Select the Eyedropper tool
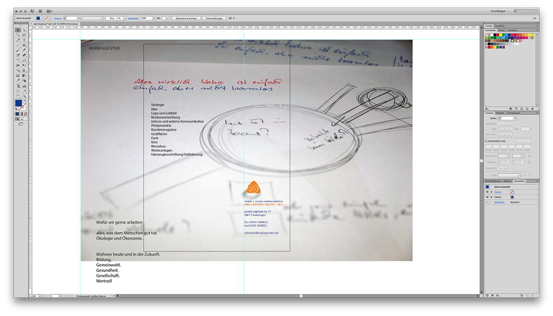Image resolution: width=553 pixels, height=316 pixels. [18, 81]
